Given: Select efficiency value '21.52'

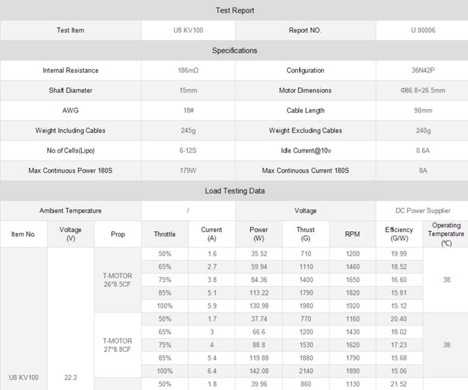Looking at the screenshot, I should 399,384.
